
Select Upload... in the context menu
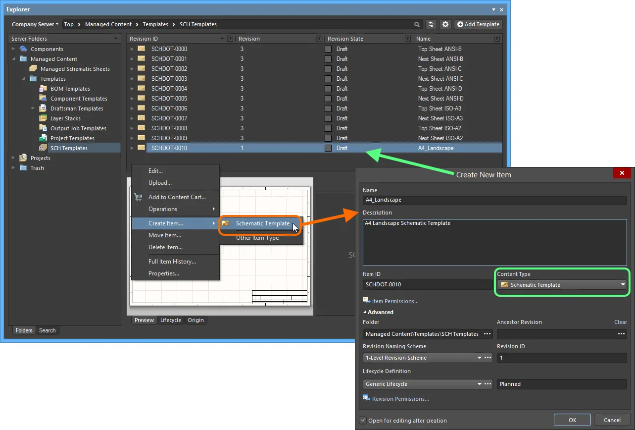click(x=176, y=183)
